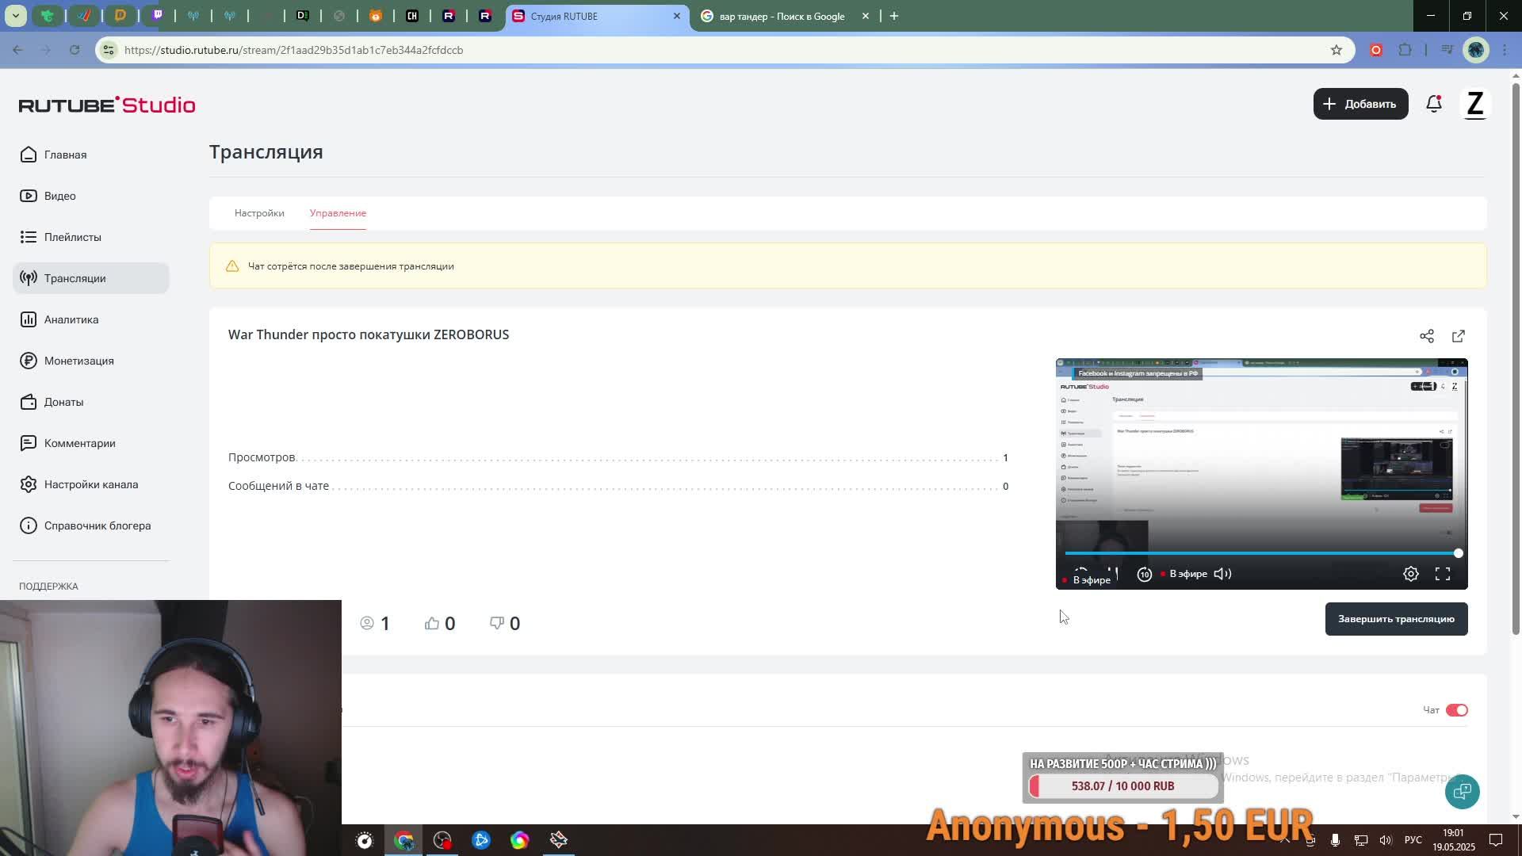Click the Chrome icon in the taskbar

[404, 840]
